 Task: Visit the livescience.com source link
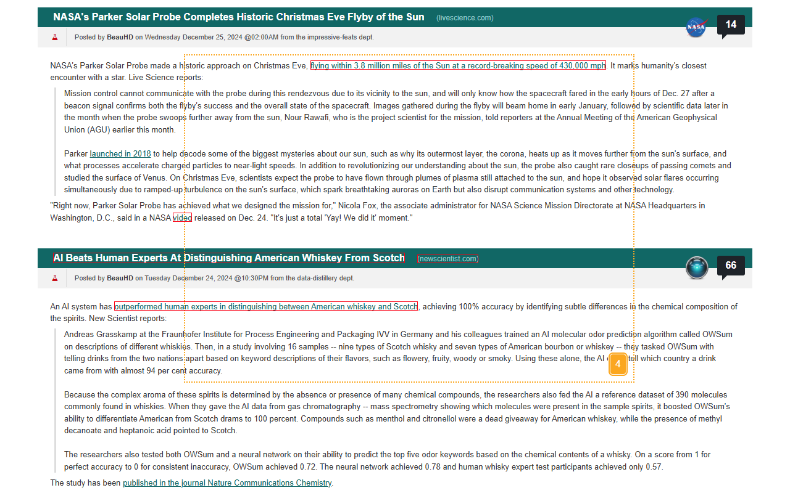pos(465,18)
